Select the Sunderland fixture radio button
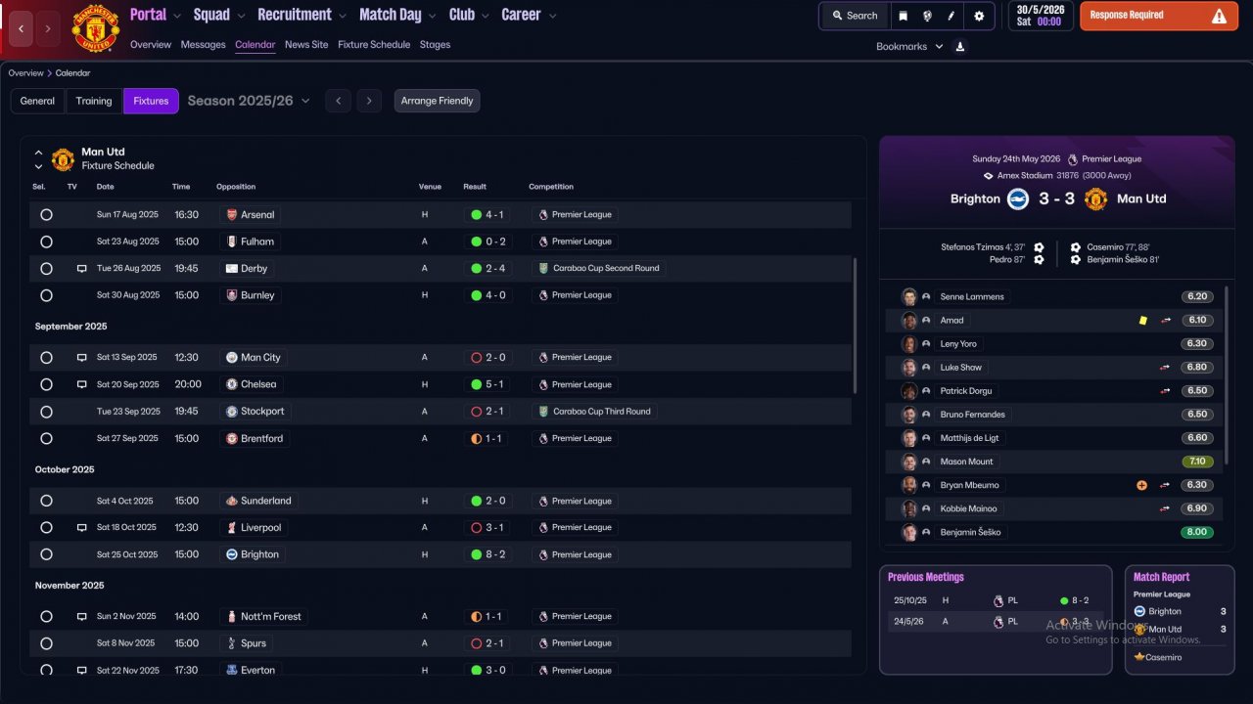The height and width of the screenshot is (704, 1253). click(x=46, y=501)
